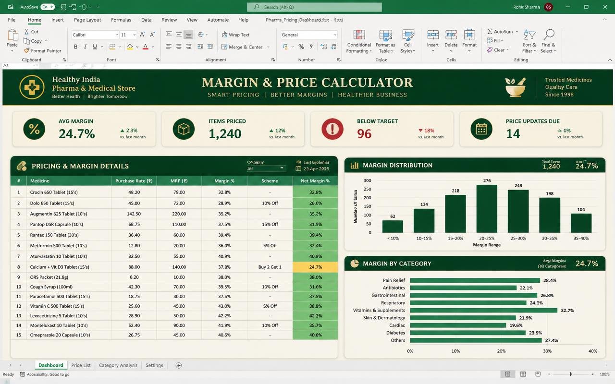Toggle underline formatting
This screenshot has height=384, width=615.
pyautogui.click(x=95, y=47)
